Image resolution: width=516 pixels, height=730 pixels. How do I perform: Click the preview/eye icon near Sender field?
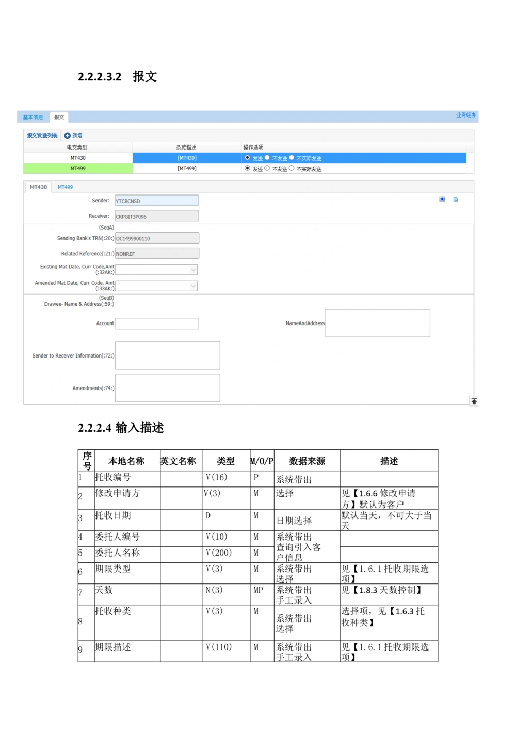(x=442, y=200)
